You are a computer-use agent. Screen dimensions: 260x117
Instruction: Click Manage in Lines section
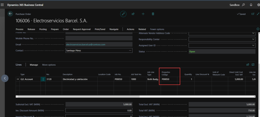pos(34,65)
